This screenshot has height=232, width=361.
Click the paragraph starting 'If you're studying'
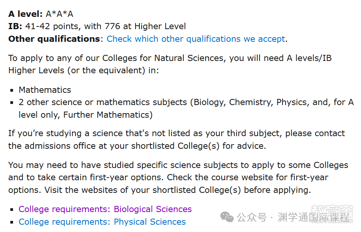(176, 140)
